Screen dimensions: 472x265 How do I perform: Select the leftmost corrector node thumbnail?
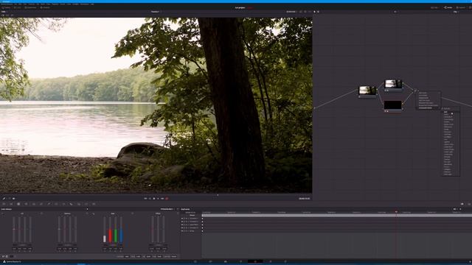tap(367, 91)
